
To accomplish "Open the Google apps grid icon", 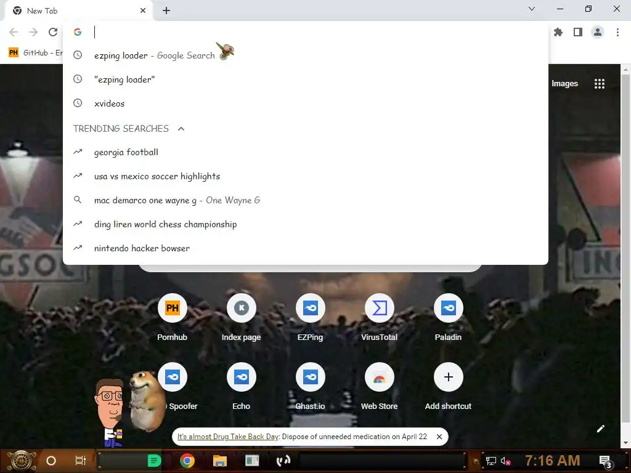I will (600, 84).
